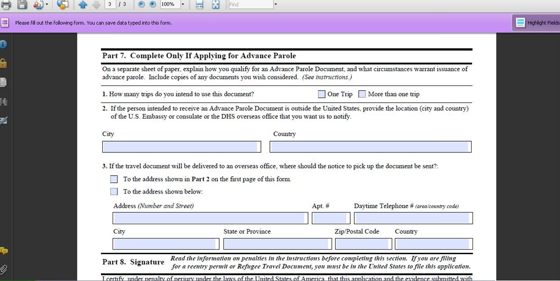Image resolution: width=560 pixels, height=281 pixels.
Task: Open the binoculars search panel icon
Action: 4,102
